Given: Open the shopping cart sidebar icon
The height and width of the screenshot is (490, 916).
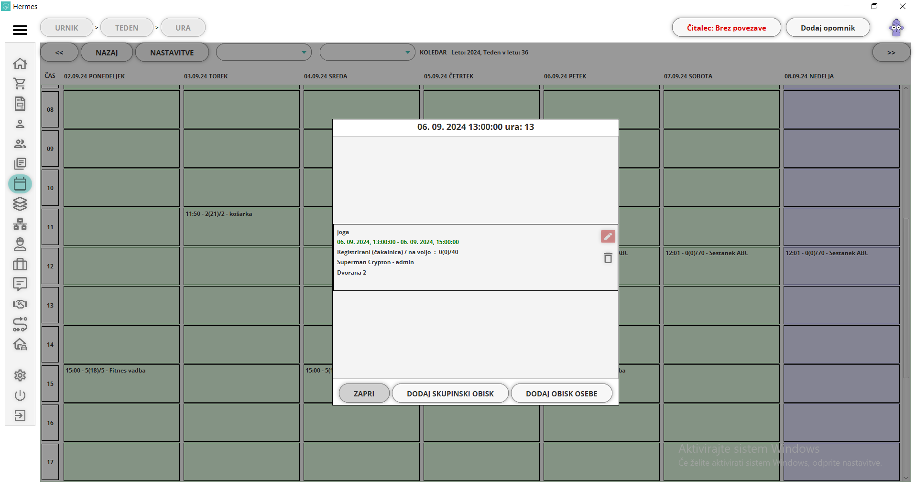Looking at the screenshot, I should tap(20, 84).
